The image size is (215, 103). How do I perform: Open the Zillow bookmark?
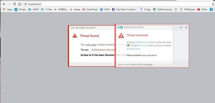pos(202,9)
